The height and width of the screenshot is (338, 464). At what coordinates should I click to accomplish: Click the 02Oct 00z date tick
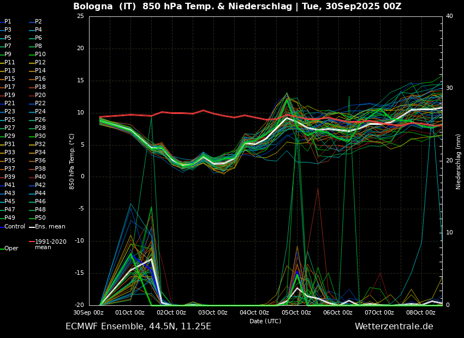171,312
